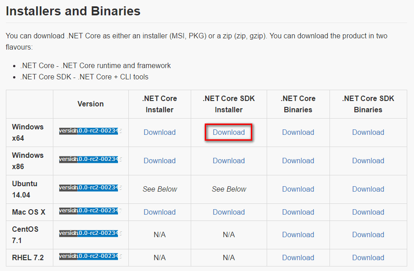Screen dimensions: 414x271
Task: Download .NET Core Binaries for CentOS 7.1
Action: [298, 234]
